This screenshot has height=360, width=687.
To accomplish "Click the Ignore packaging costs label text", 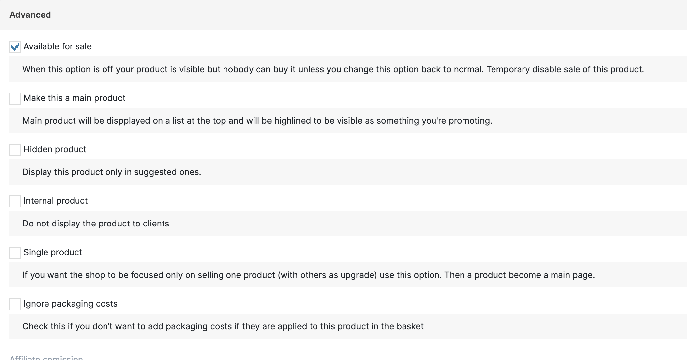I will [71, 304].
